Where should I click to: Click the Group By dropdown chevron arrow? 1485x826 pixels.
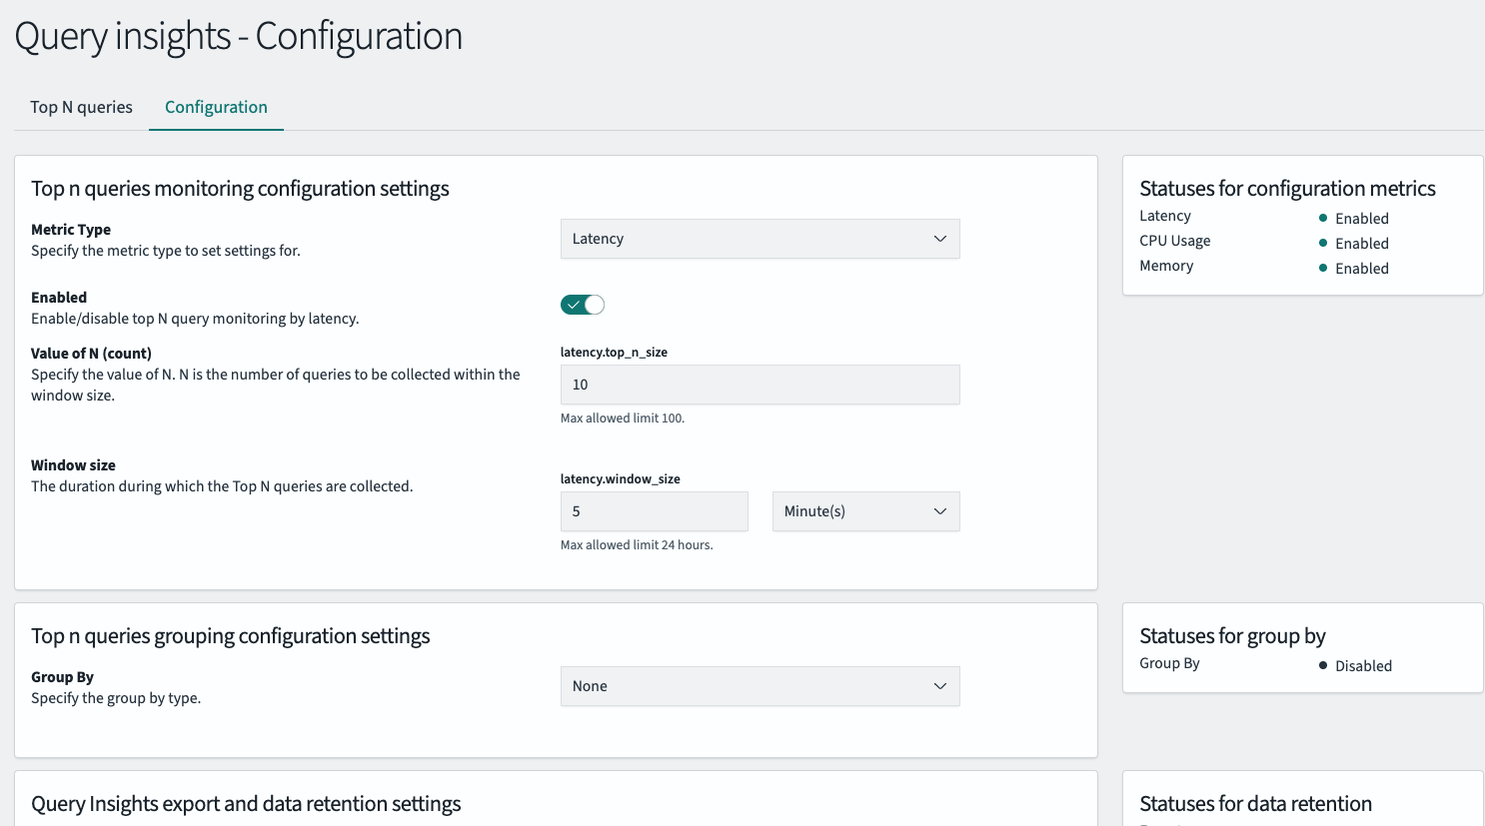939,686
